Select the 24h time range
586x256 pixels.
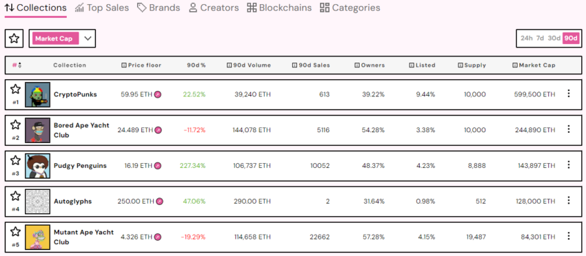[526, 38]
